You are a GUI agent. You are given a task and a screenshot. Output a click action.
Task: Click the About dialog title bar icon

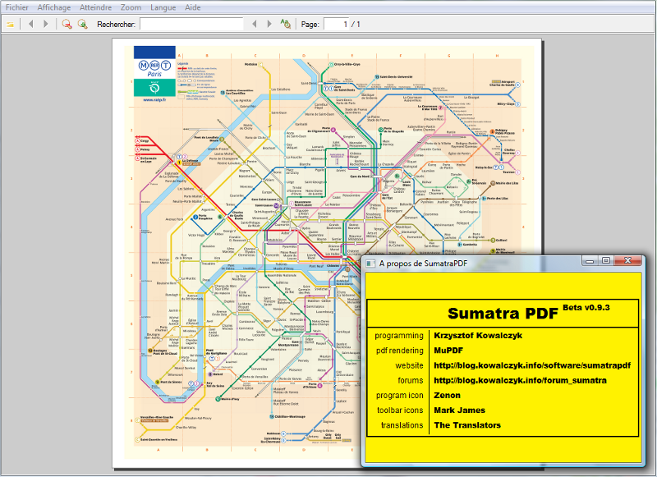pos(370,264)
